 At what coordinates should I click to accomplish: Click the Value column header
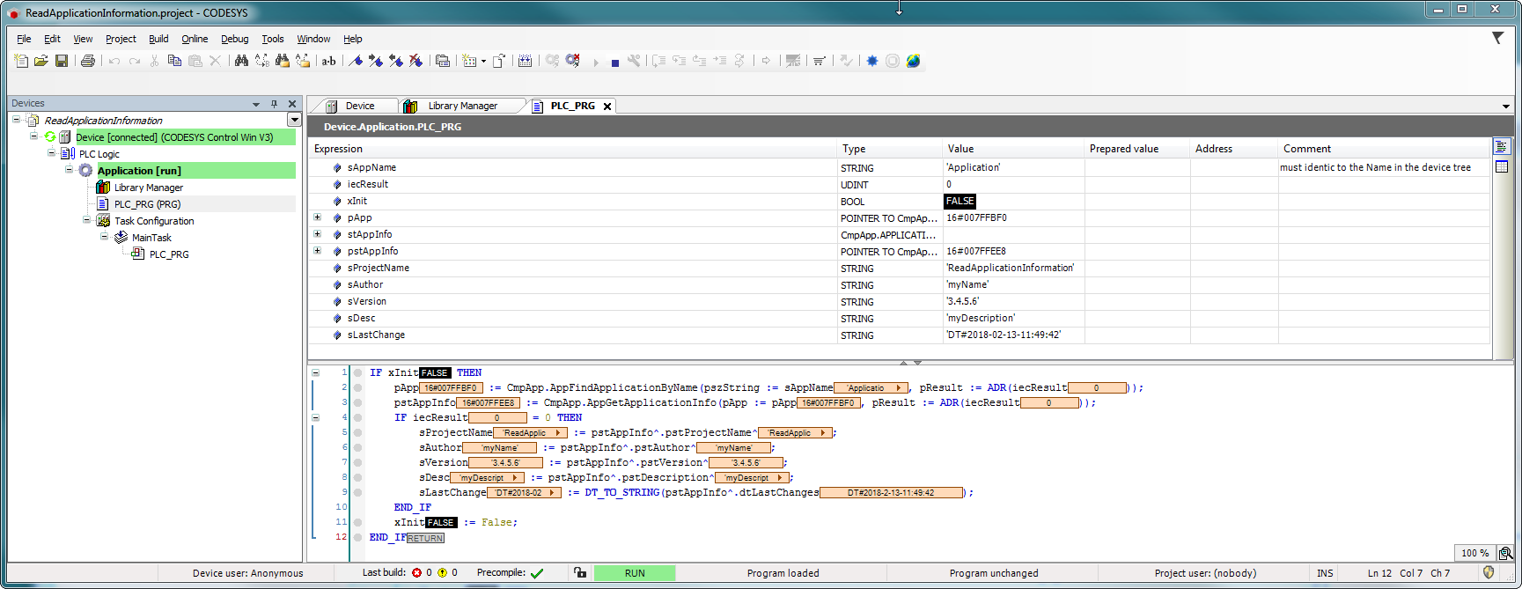pos(960,149)
